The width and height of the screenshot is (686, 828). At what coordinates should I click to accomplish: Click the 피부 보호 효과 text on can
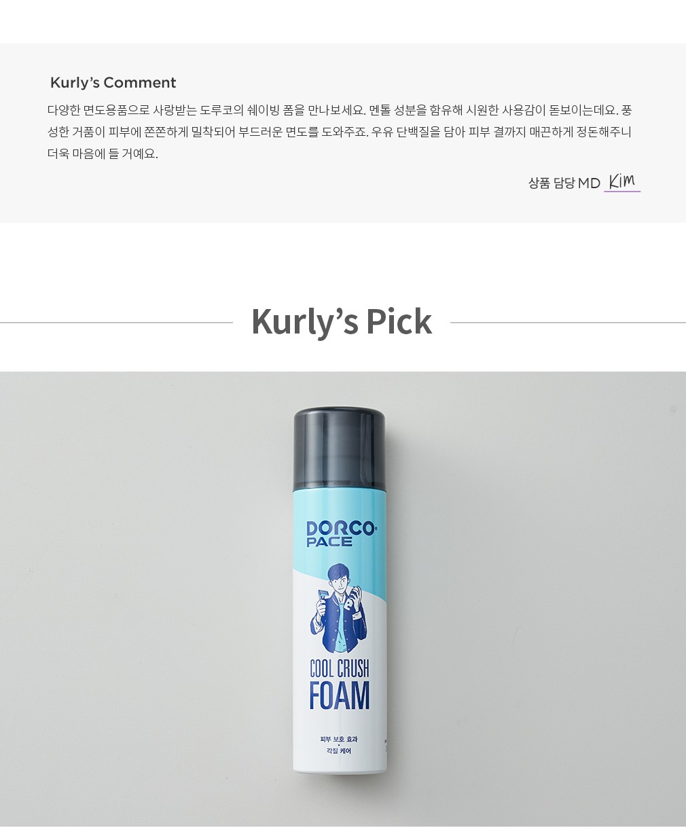(x=339, y=739)
